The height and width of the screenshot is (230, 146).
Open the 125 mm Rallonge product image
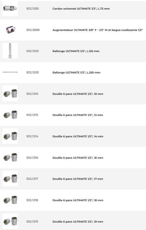coord(10,51)
